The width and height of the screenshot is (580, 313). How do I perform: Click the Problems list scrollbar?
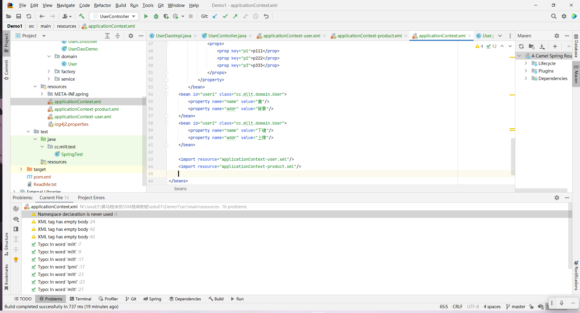tap(570, 235)
